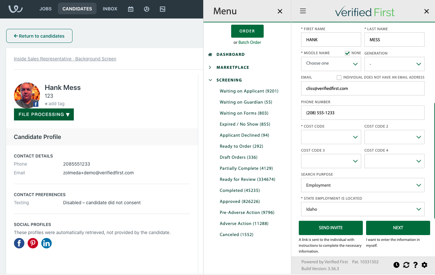Image resolution: width=435 pixels, height=275 pixels.
Task: Collapse the SCREENING section chevron
Action: (x=210, y=80)
